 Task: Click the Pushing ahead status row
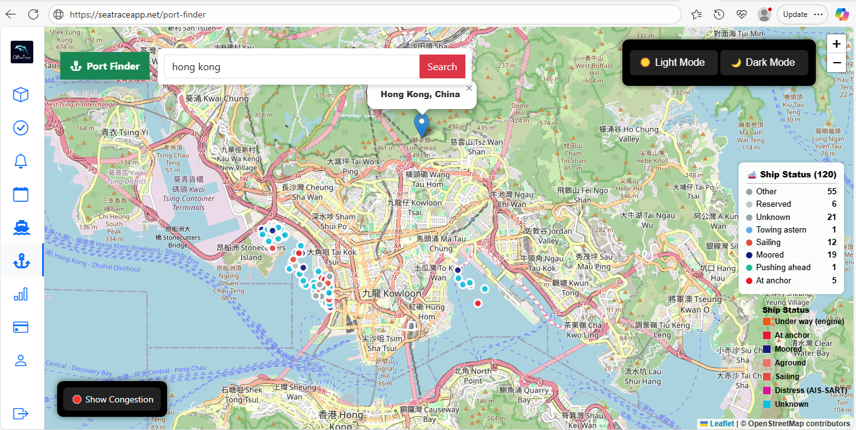pos(791,267)
